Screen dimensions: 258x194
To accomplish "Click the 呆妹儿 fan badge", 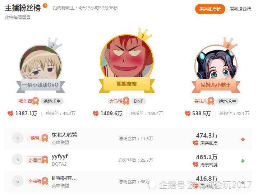I will point(203,101).
